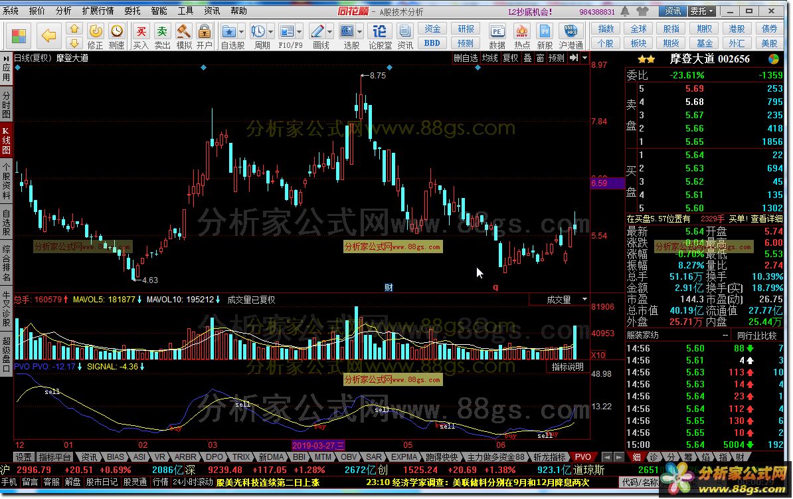Click the 代码/名称 search input box
The image size is (793, 499).
[x=640, y=482]
